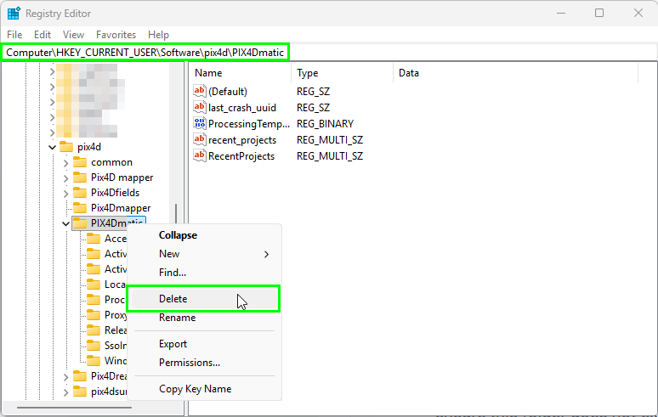Viewport: 658px width, 417px height.
Task: Open the Favorites menu
Action: point(116,35)
